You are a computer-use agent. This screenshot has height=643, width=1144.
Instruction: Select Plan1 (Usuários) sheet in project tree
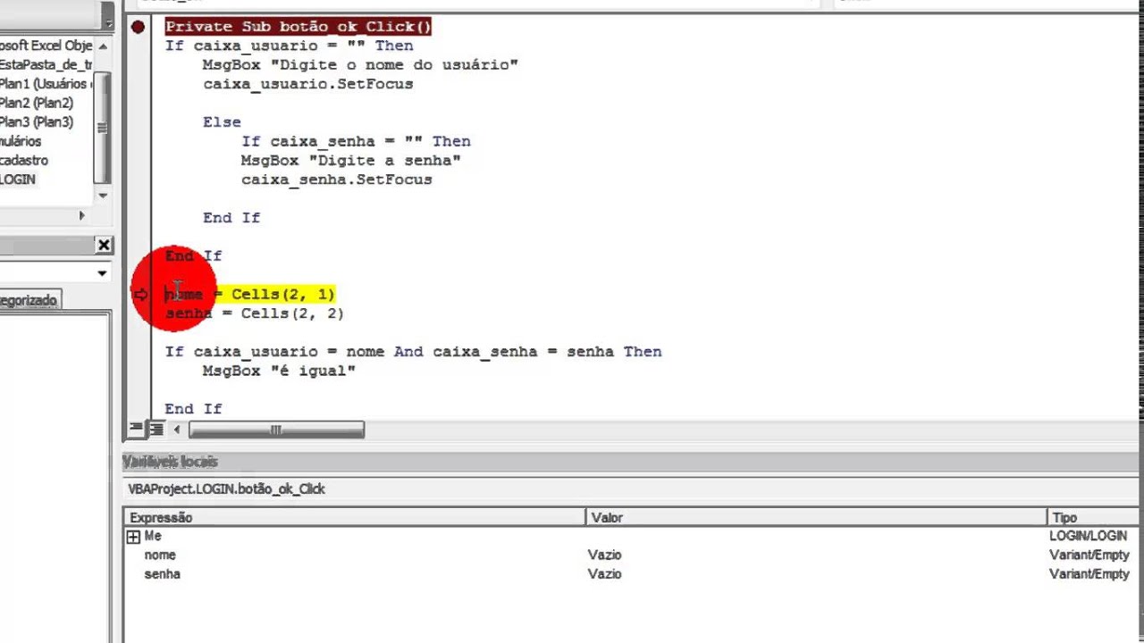click(x=45, y=84)
